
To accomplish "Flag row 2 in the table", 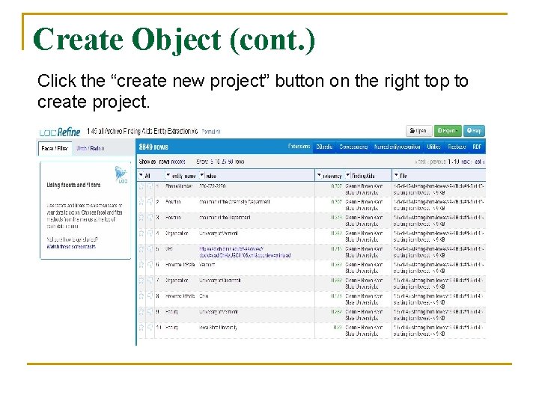I will point(150,202).
